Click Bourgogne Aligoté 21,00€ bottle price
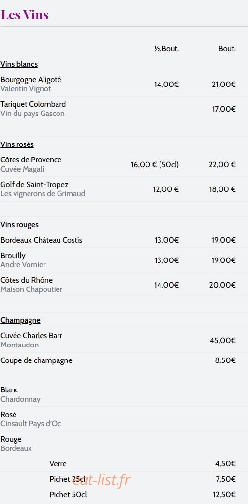The height and width of the screenshot is (504, 248). coord(224,85)
